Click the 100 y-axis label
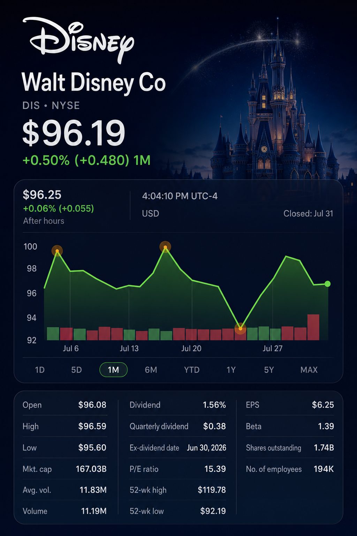 (30, 247)
